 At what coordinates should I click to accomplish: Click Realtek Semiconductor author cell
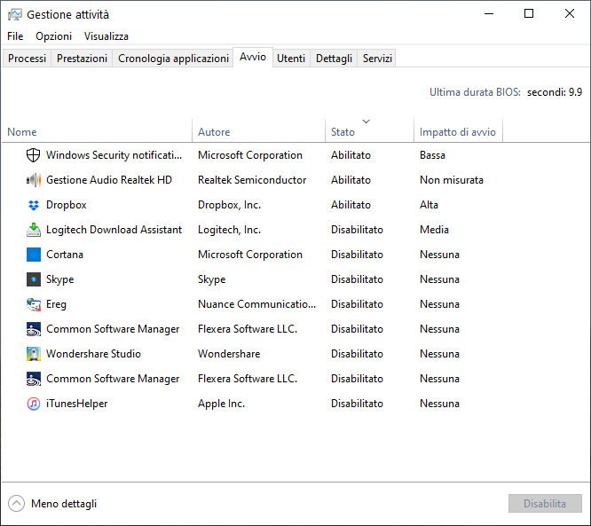(252, 180)
